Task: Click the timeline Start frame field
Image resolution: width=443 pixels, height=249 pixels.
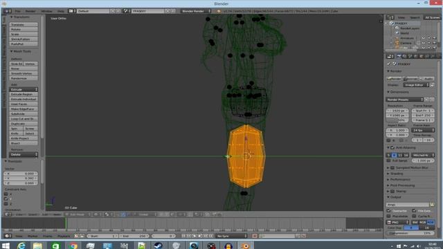Action: (102, 236)
